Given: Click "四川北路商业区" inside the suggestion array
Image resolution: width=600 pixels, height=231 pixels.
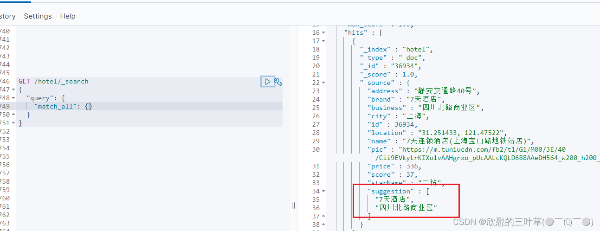Looking at the screenshot, I should [x=406, y=208].
